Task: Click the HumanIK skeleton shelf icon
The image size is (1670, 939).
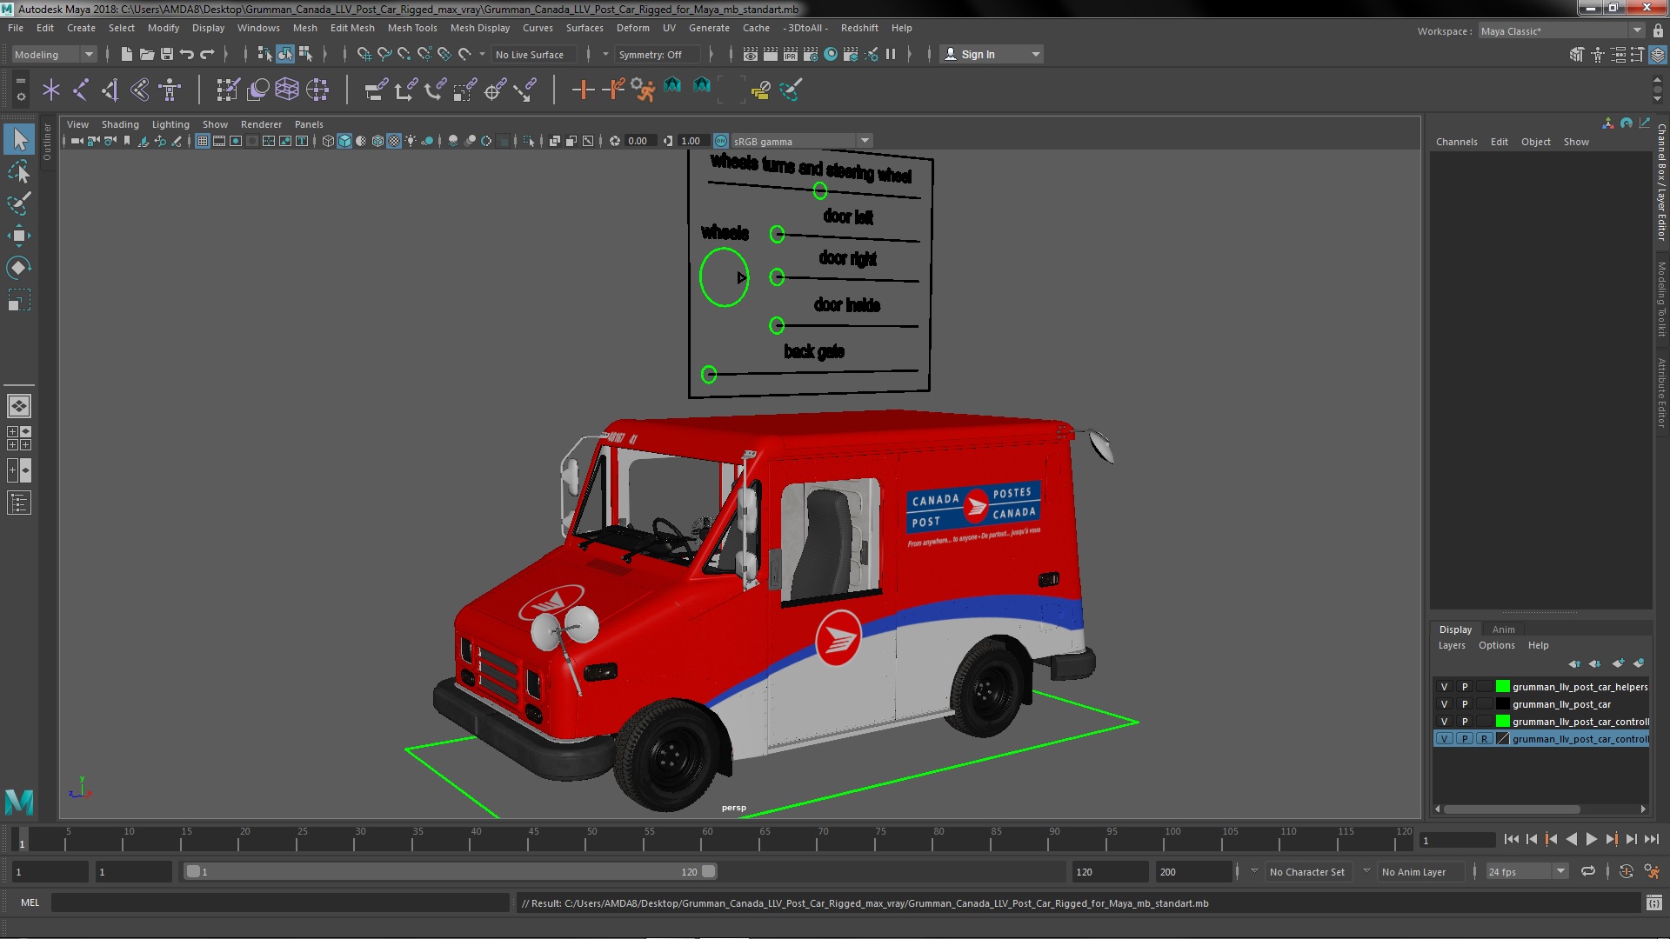Action: click(170, 90)
